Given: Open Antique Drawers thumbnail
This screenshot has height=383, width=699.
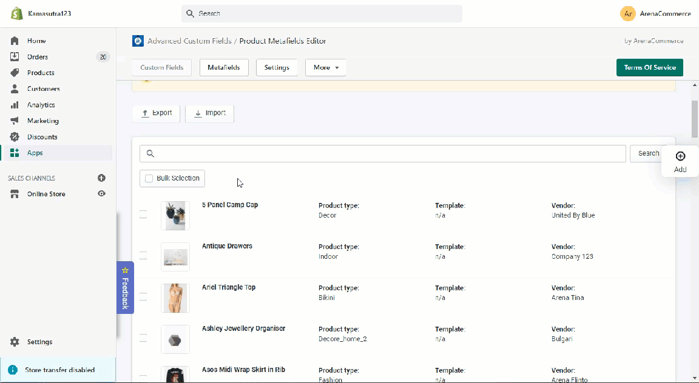Looking at the screenshot, I should 175,257.
